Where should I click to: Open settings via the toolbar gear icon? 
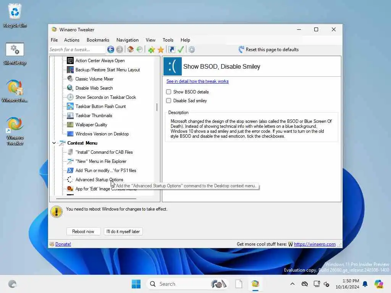click(192, 49)
